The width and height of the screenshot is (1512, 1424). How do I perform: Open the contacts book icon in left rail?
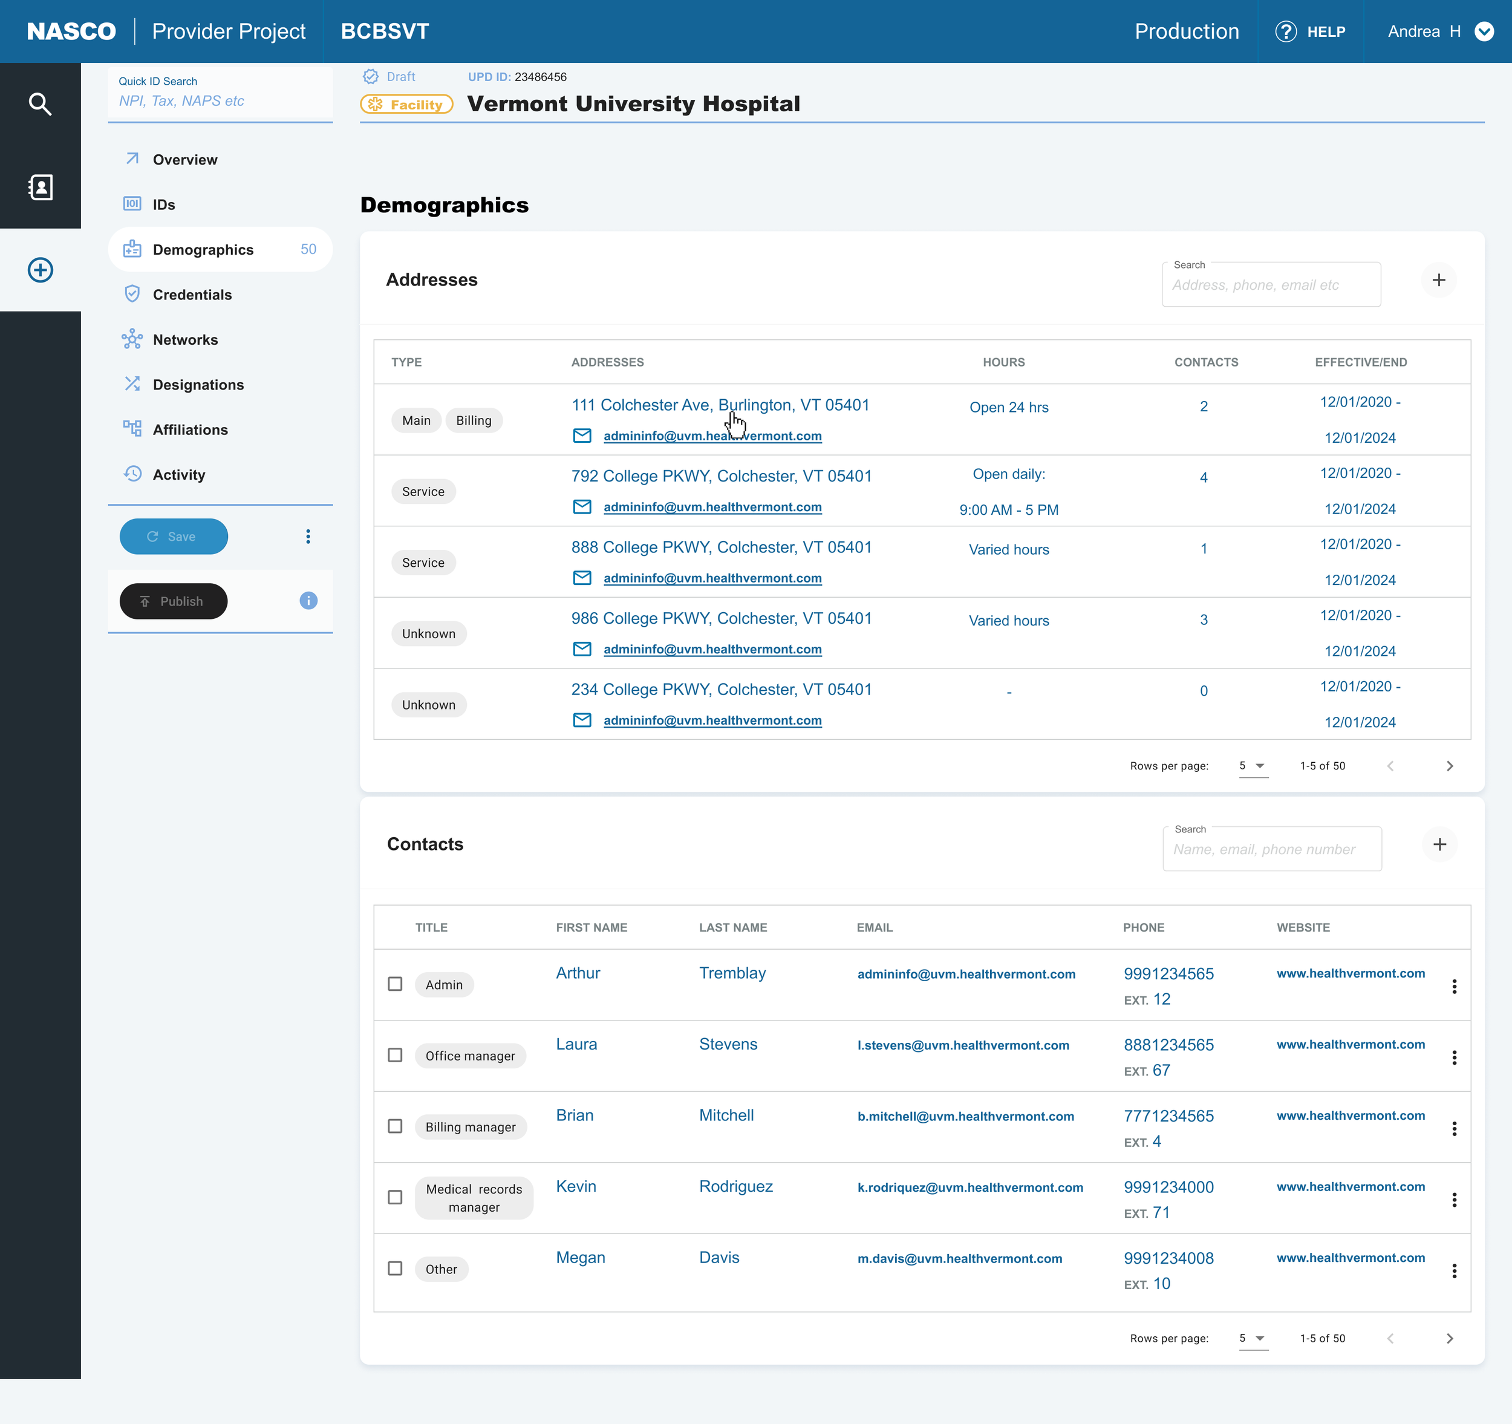(39, 187)
